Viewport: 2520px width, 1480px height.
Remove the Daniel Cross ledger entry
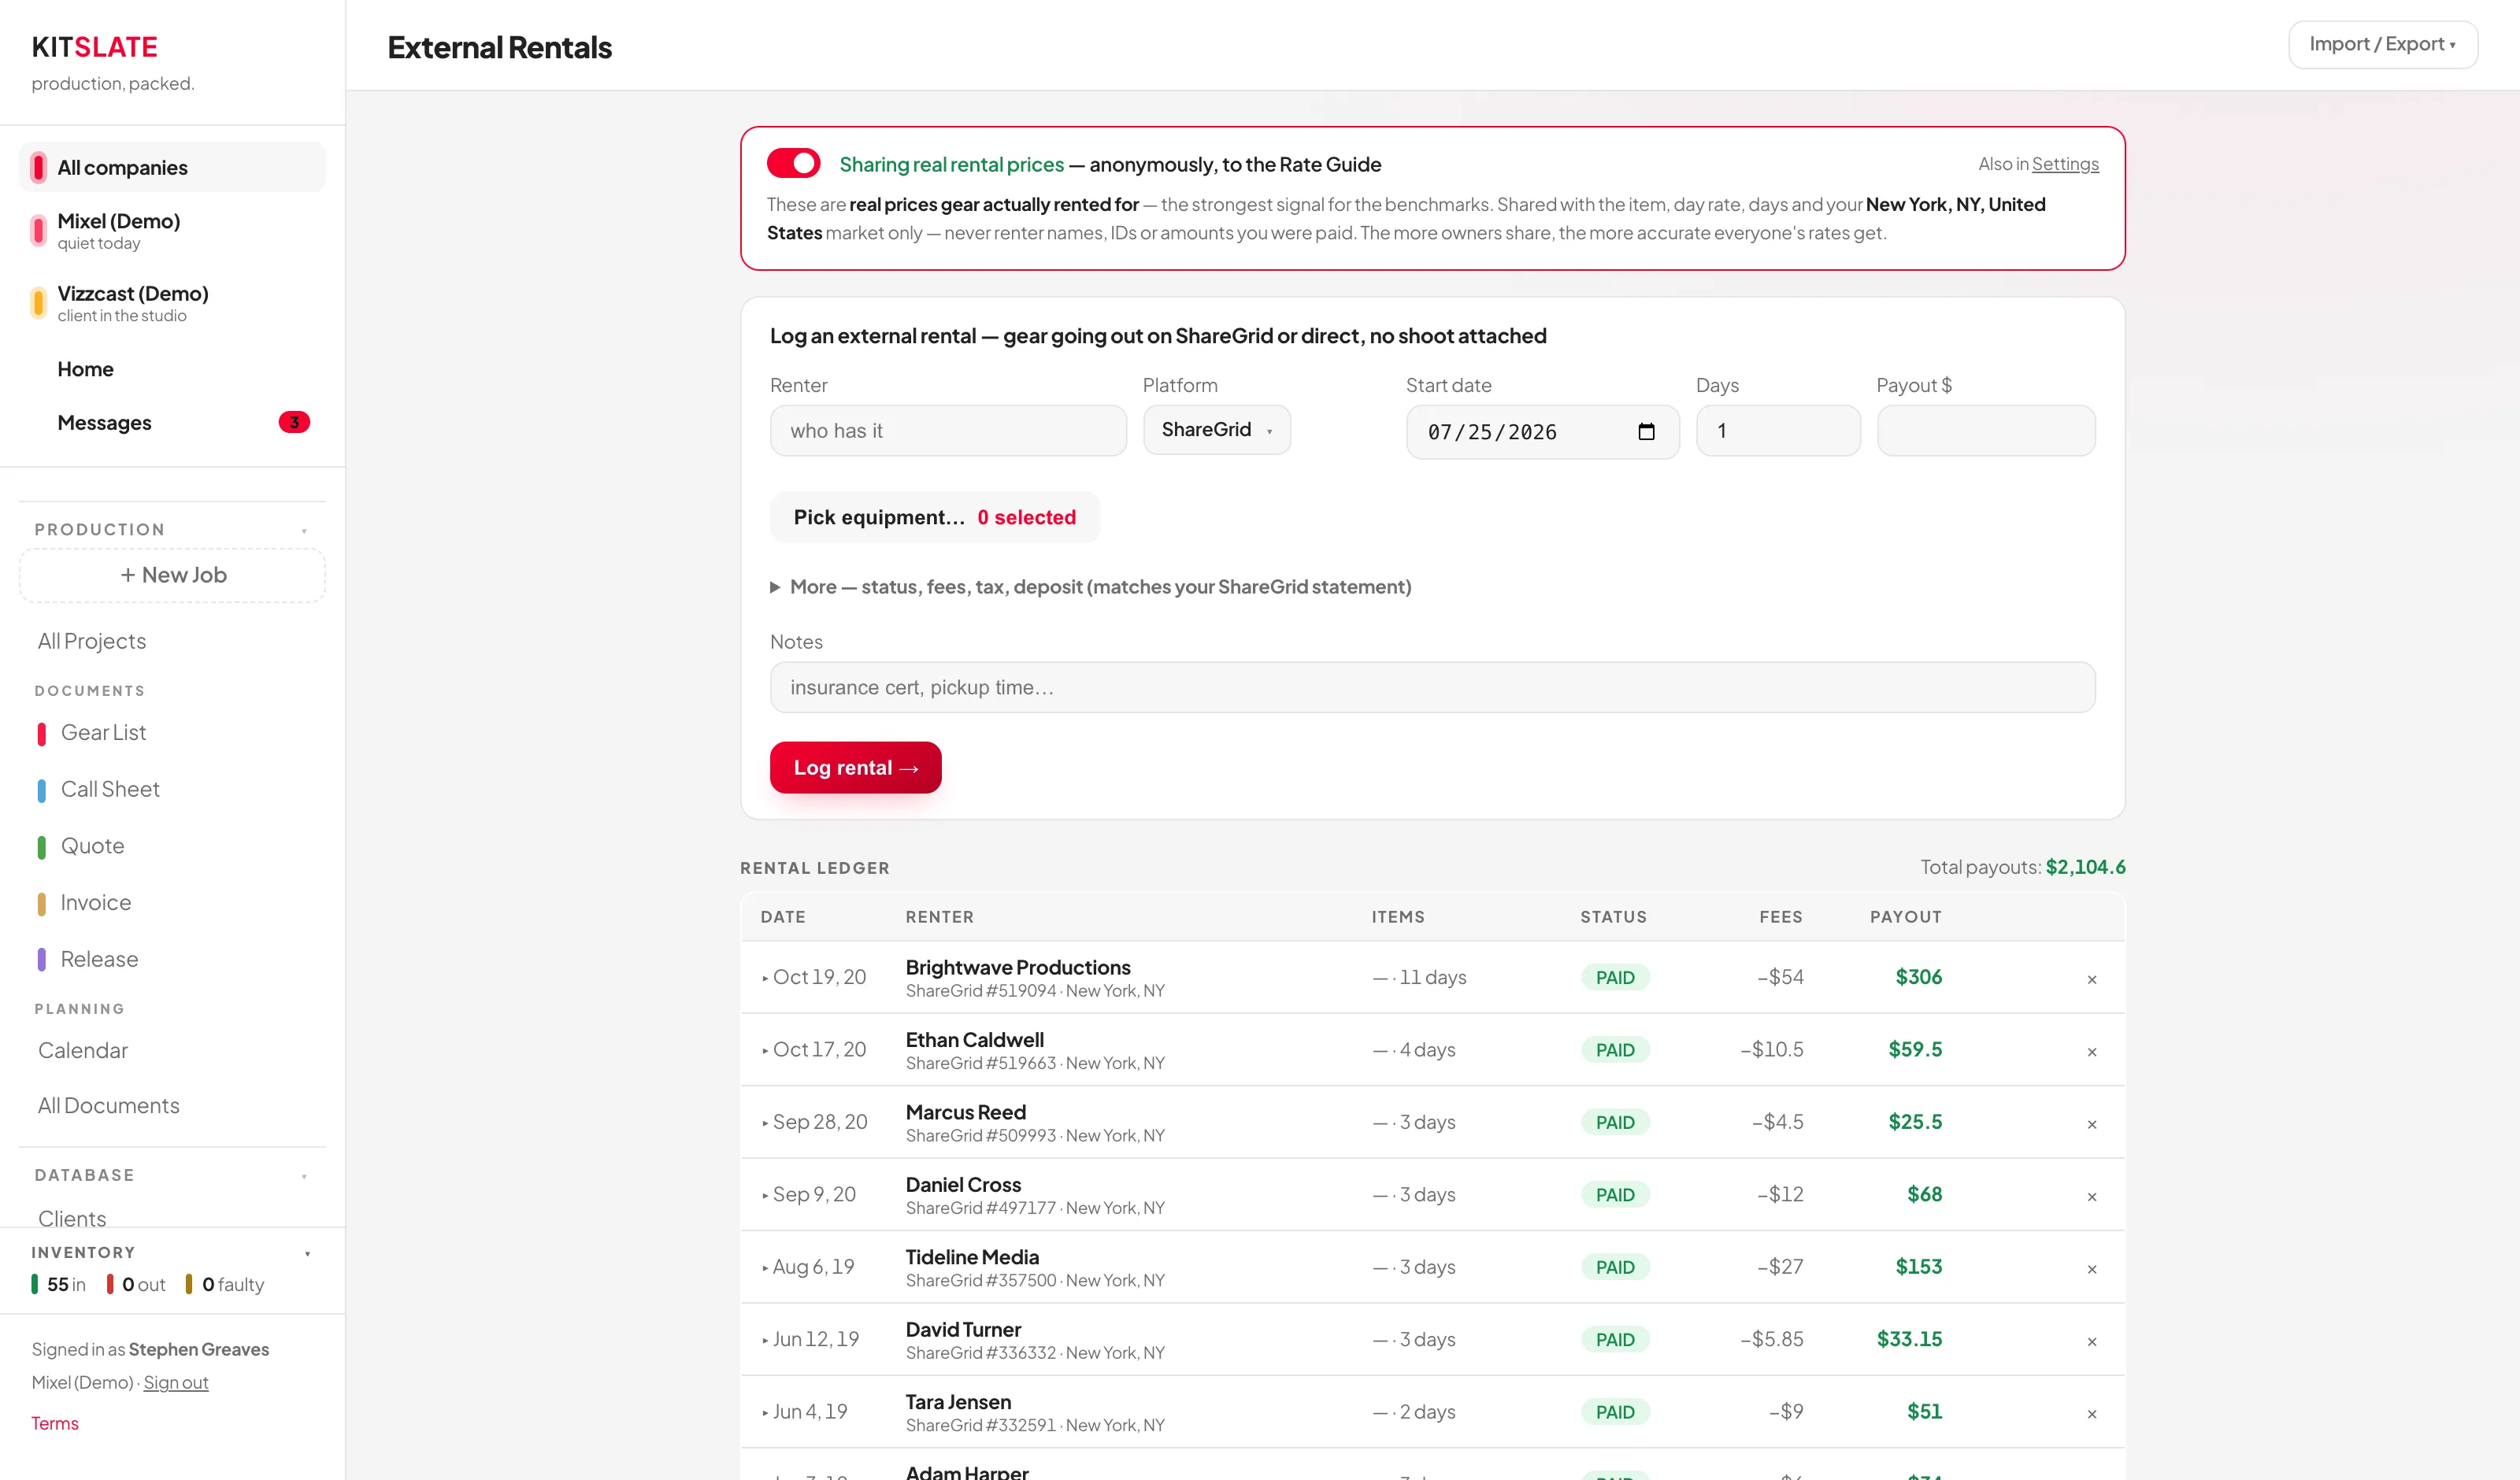[x=2091, y=1196]
